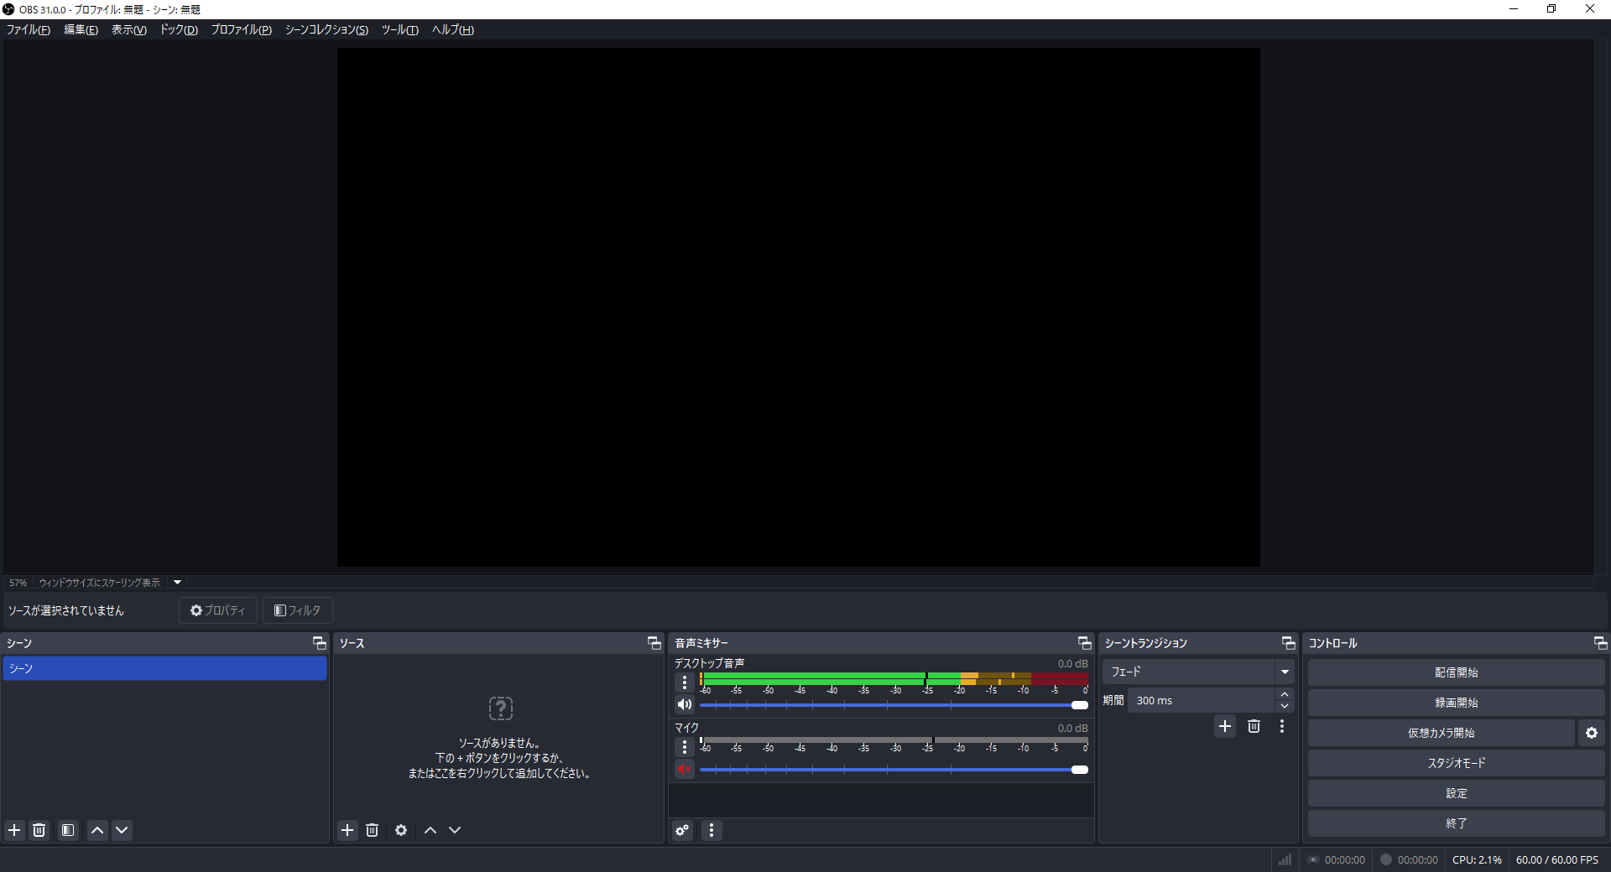The width and height of the screenshot is (1611, 872).
Task: Click the マイク volume slider handle
Action: 1080,770
